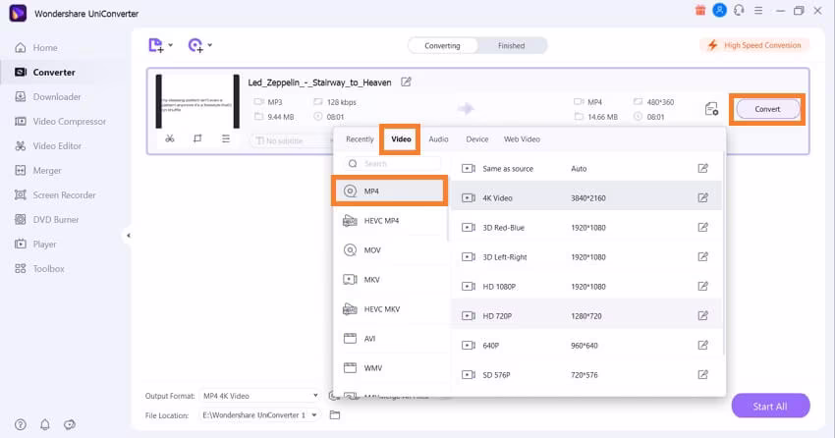835x438 pixels.
Task: Collapse the sidebar with arrow handle
Action: click(128, 236)
